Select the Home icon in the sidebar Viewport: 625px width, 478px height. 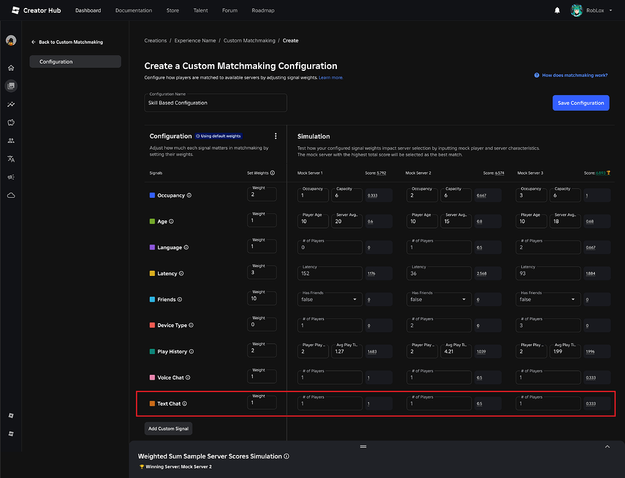pos(10,68)
